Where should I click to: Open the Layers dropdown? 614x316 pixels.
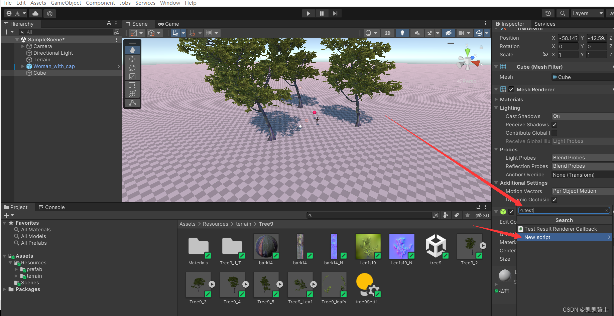587,13
